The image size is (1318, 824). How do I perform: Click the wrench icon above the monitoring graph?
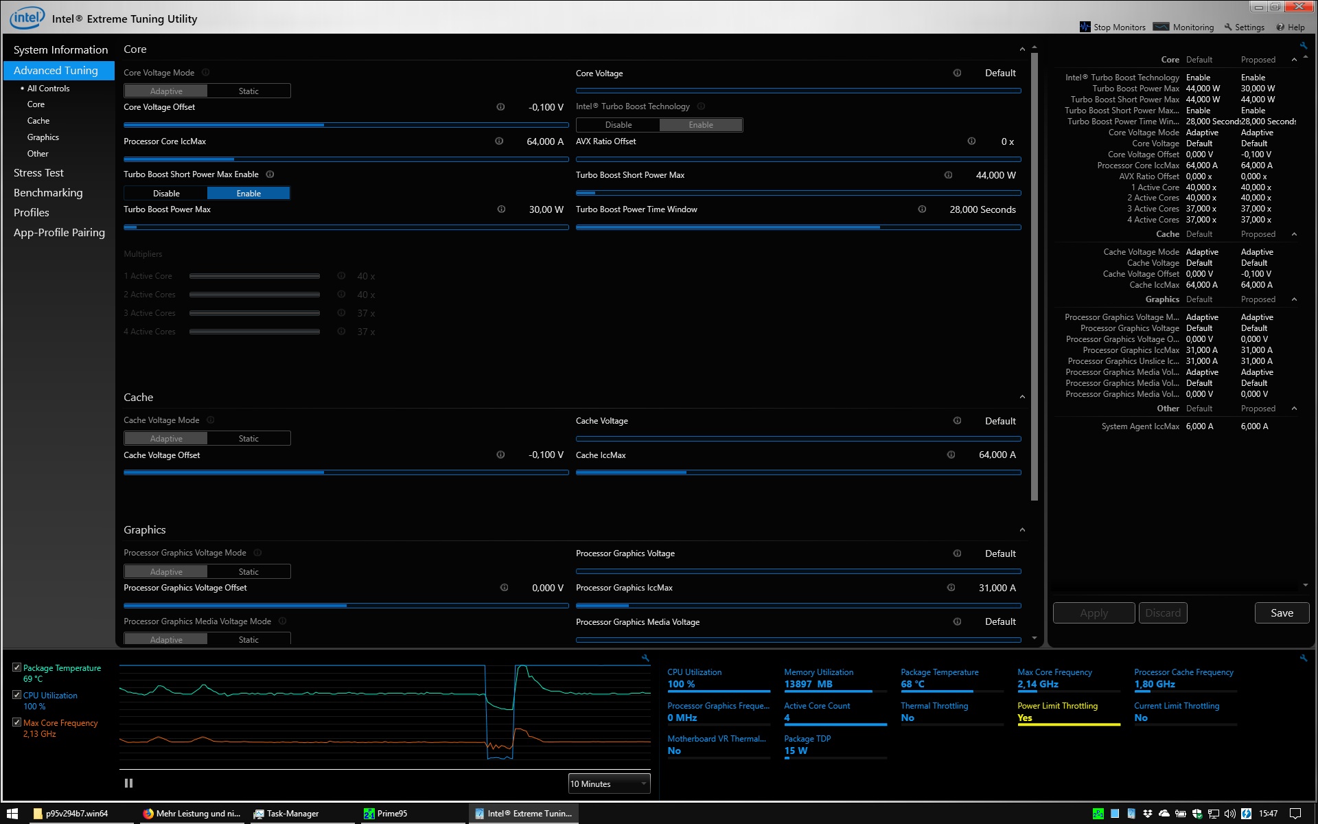coord(645,658)
